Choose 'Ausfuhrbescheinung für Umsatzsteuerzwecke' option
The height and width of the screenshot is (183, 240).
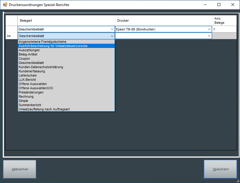click(x=53, y=46)
